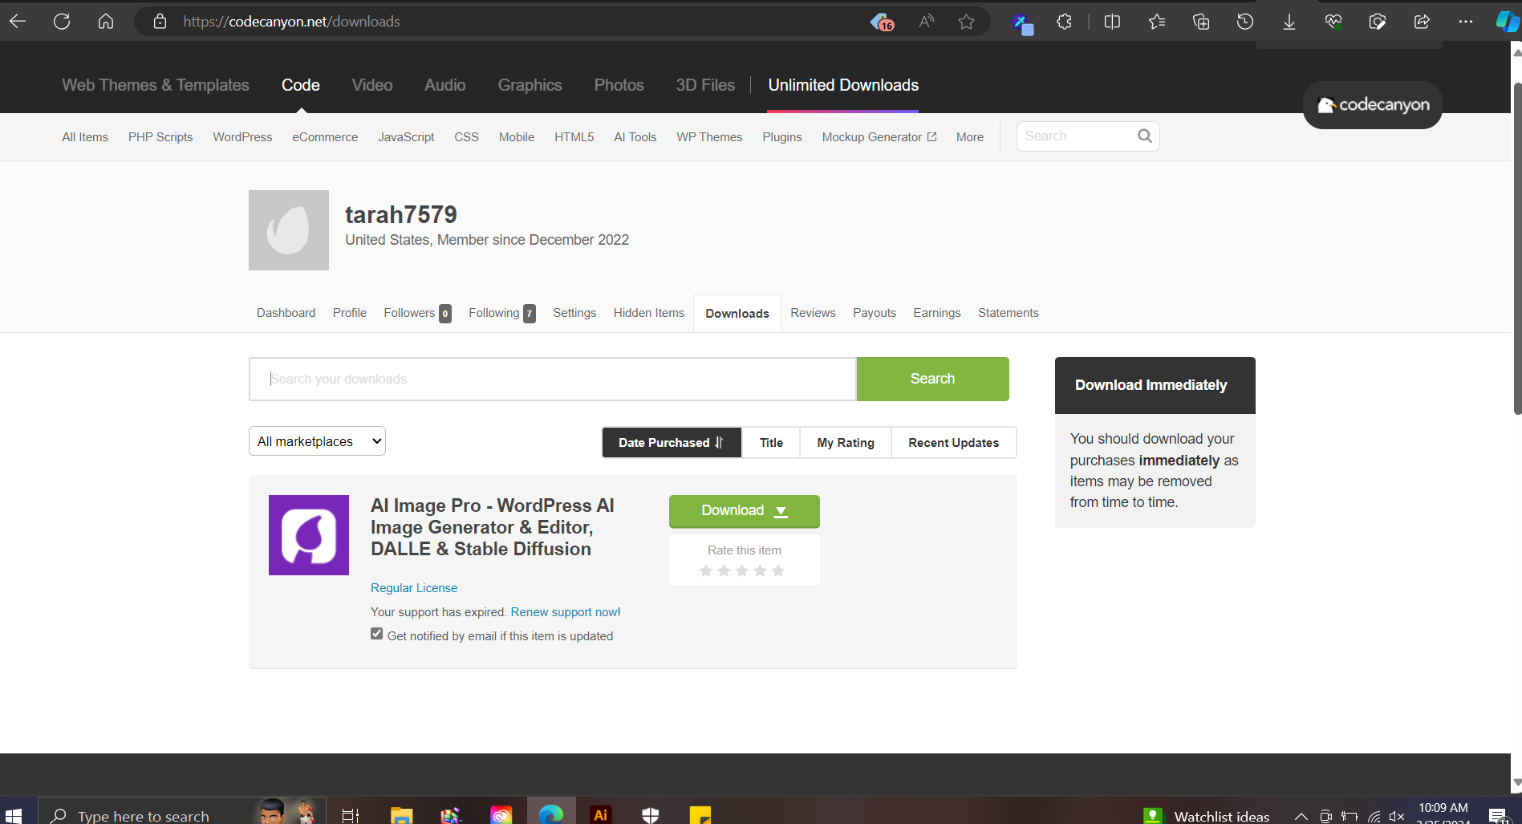Open the Collections icon
Viewport: 1522px width, 824px height.
[x=1201, y=22]
